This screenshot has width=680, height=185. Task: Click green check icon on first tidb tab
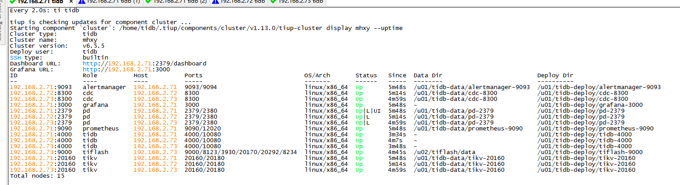[12, 2]
